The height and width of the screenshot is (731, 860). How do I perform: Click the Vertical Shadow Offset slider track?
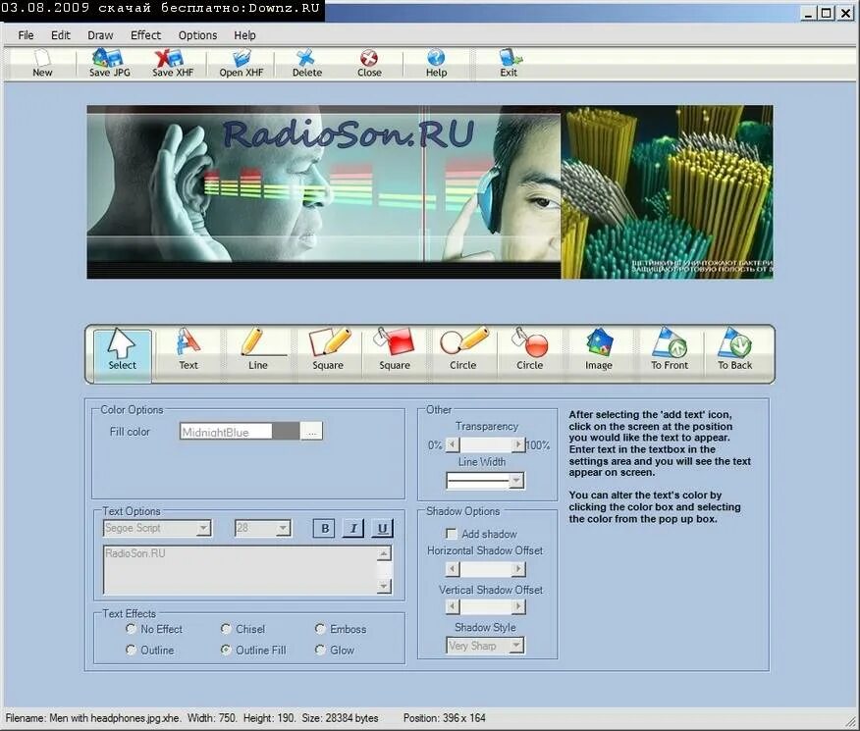[485, 606]
